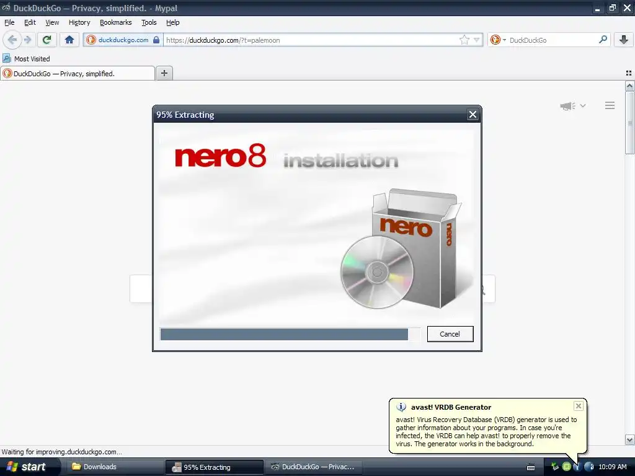Open the DuckDuckGo hamburger menu
The image size is (635, 476).
(x=610, y=105)
